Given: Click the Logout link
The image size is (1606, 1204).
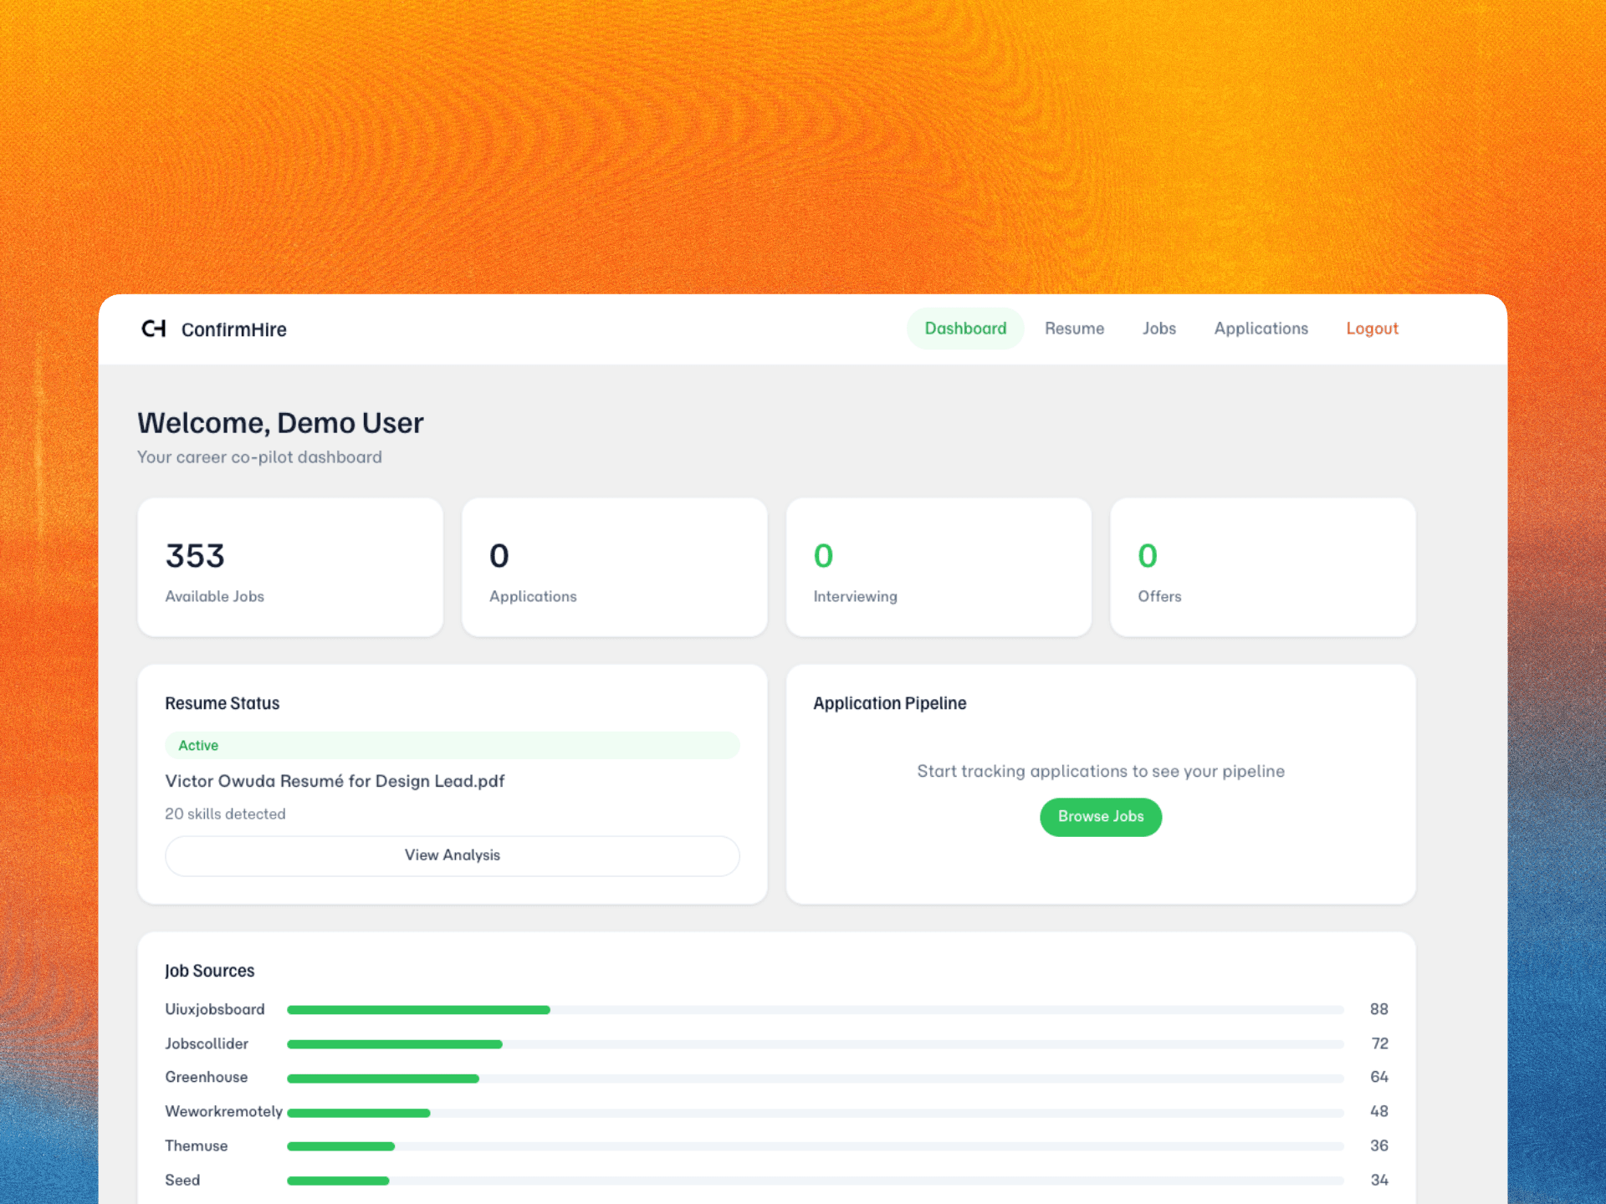Looking at the screenshot, I should coord(1371,329).
